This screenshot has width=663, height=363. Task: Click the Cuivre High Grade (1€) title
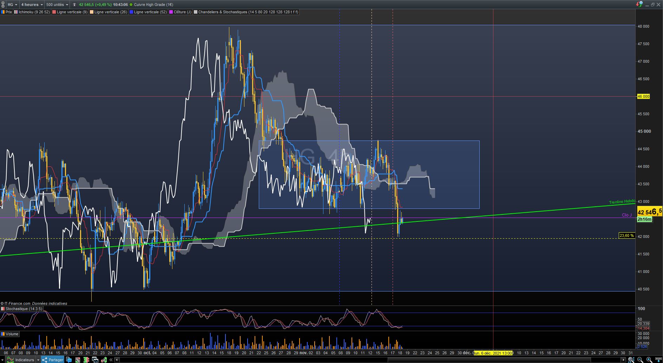tap(153, 5)
